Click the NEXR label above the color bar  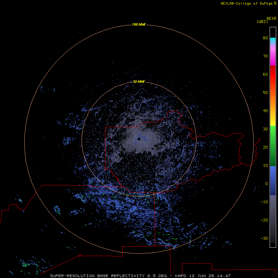pos(272,19)
